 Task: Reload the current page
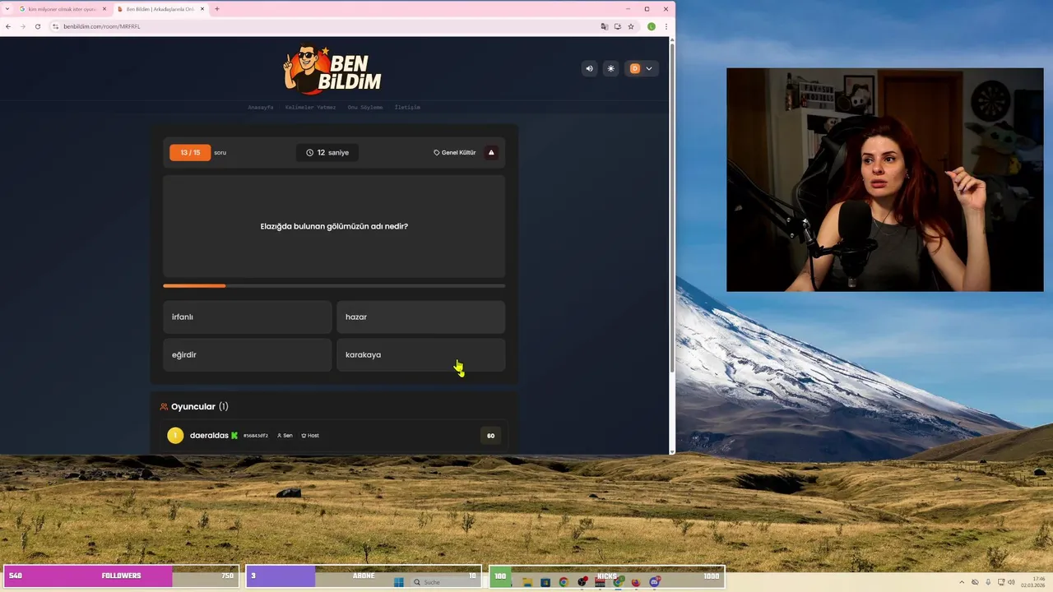38,26
